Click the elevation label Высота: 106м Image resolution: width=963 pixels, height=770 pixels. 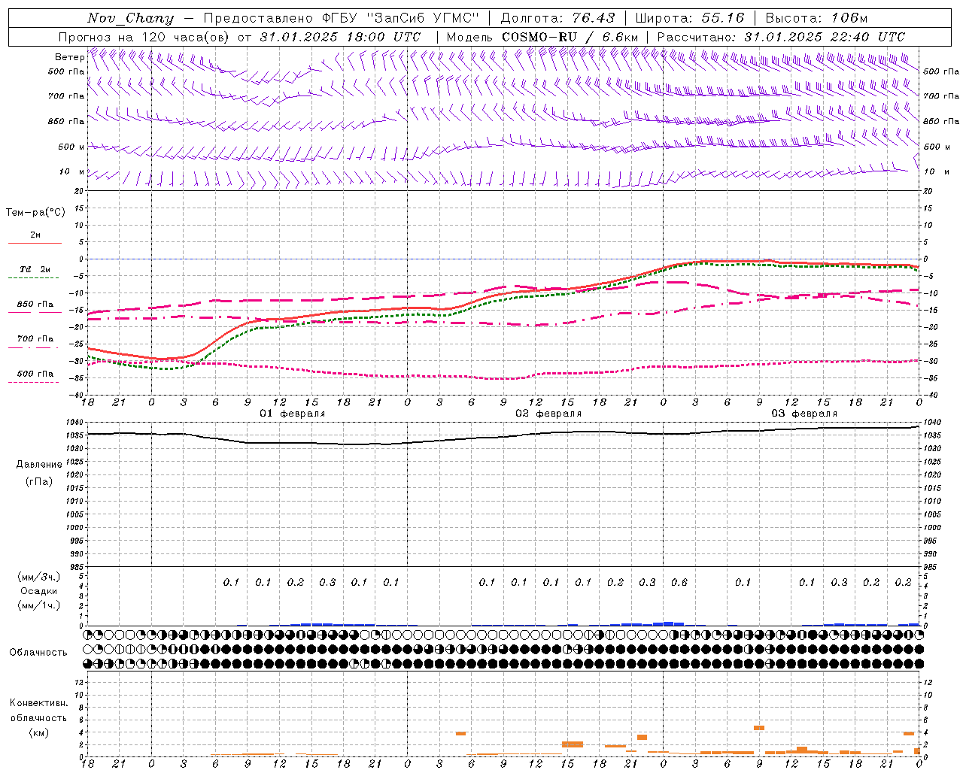[816, 18]
